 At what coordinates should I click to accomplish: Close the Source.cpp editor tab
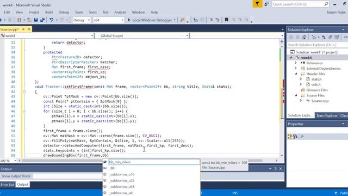29,29
